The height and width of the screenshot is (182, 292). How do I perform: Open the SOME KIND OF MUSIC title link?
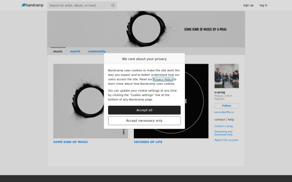pyautogui.click(x=71, y=142)
